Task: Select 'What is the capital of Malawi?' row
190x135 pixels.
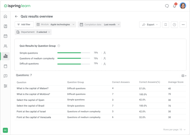Action: pyautogui.click(x=100, y=88)
